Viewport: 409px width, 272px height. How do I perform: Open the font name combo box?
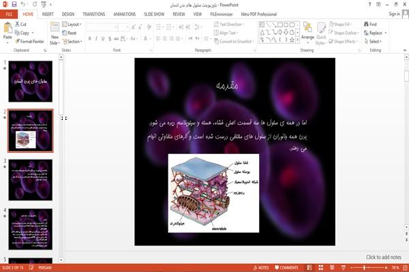coord(102,27)
